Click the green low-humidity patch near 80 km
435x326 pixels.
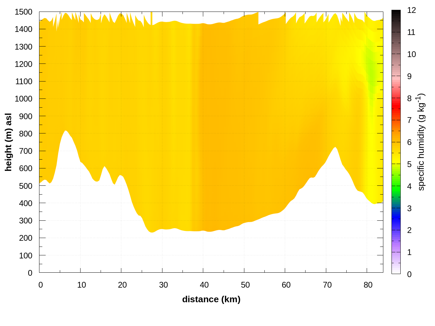371,68
